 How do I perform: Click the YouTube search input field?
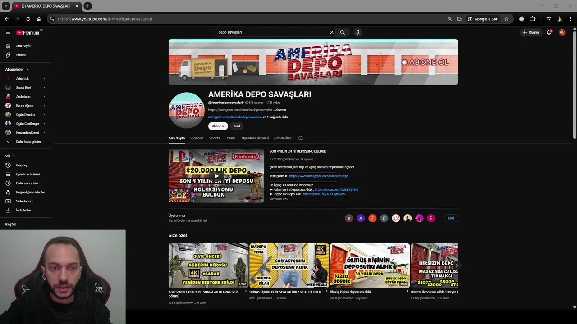coord(273,32)
